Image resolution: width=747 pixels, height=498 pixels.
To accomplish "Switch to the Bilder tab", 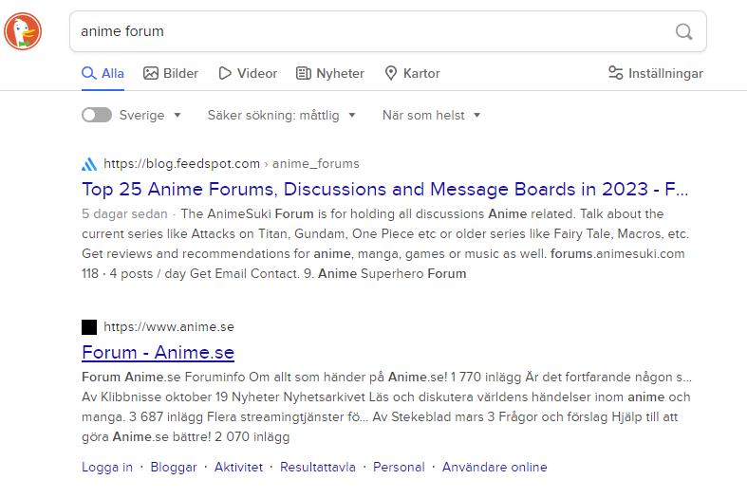I will [171, 73].
